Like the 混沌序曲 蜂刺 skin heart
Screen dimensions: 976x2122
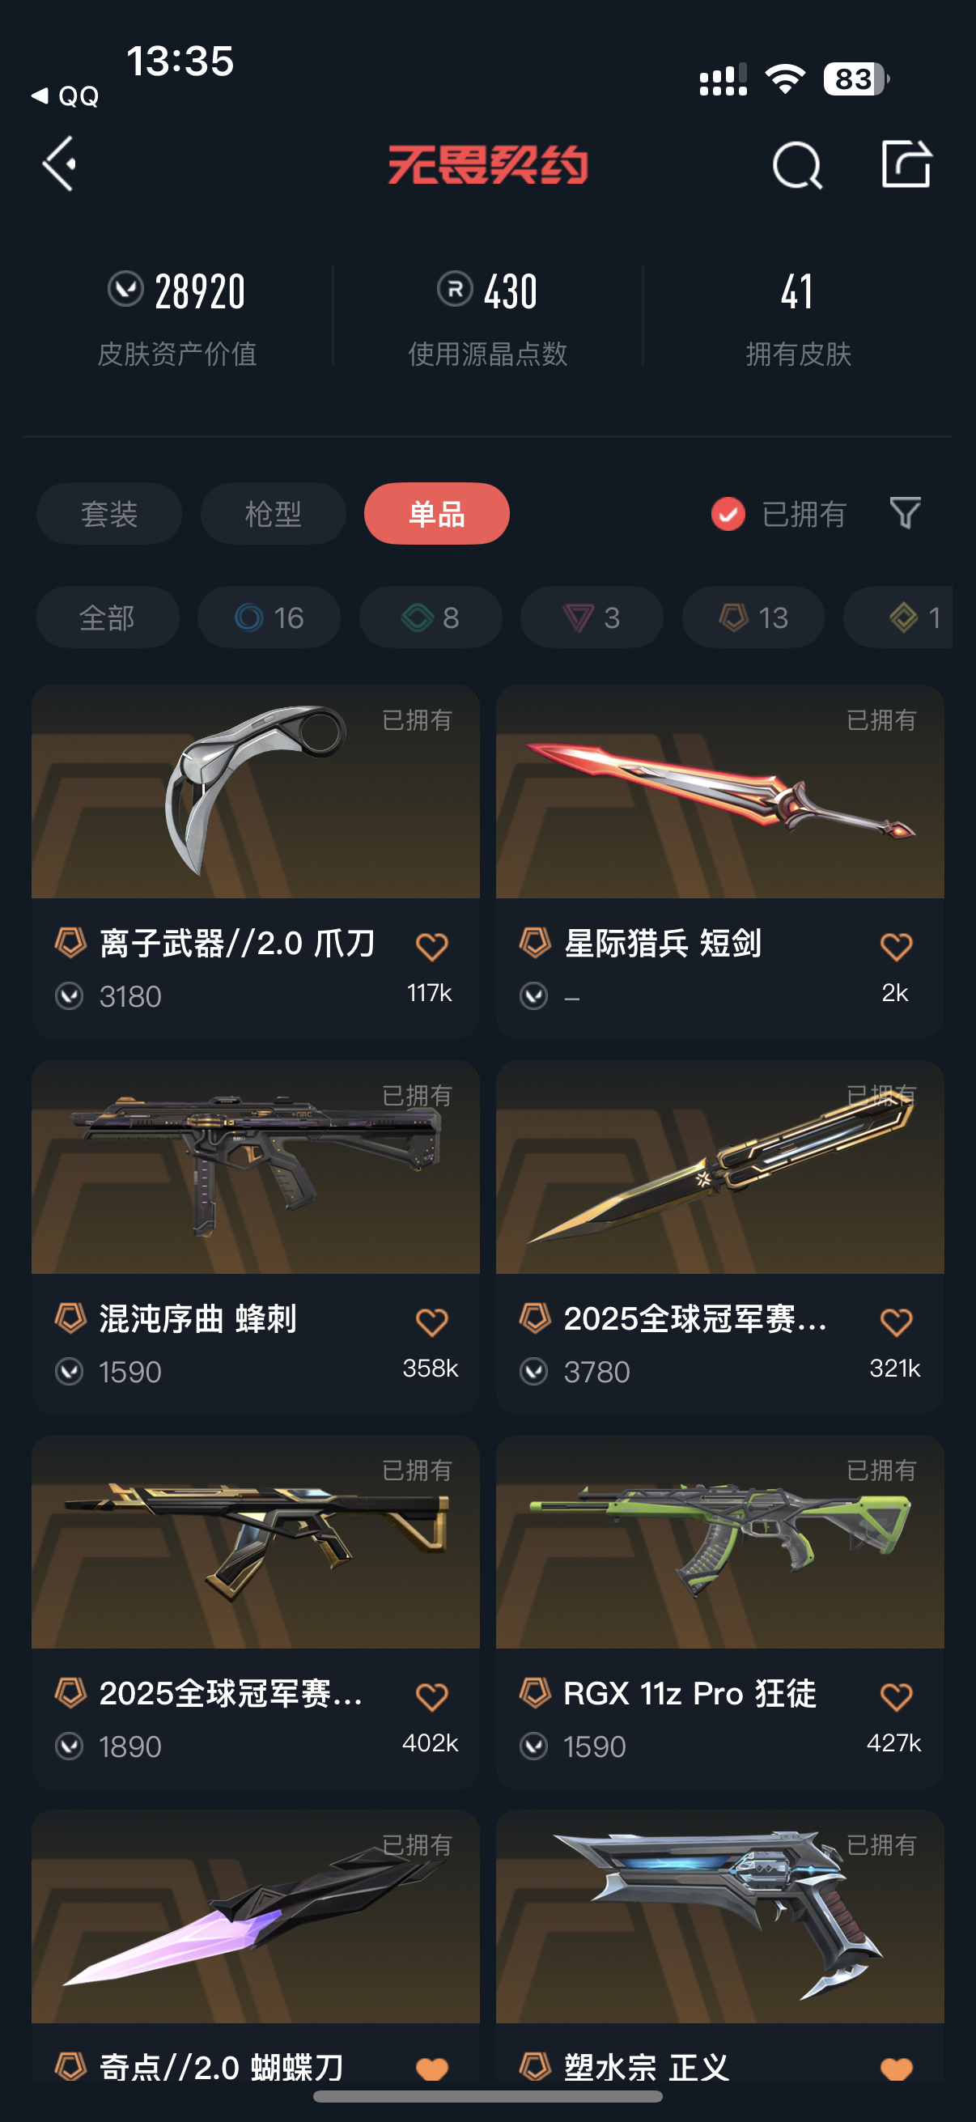431,1322
